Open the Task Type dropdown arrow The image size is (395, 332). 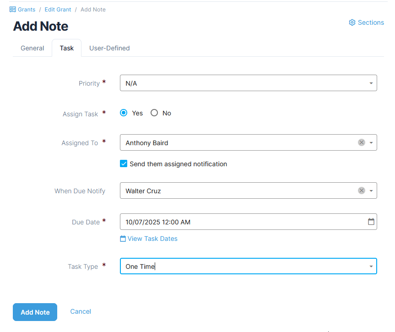[371, 267]
